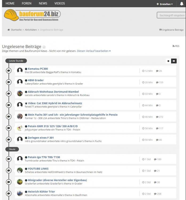186x200 pixels.
Task: Click timeline speech bubble beside HBM Grader
Action: point(9,82)
